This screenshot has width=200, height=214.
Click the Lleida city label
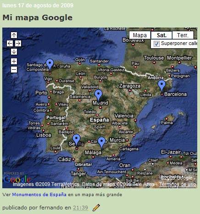(x=146, y=95)
